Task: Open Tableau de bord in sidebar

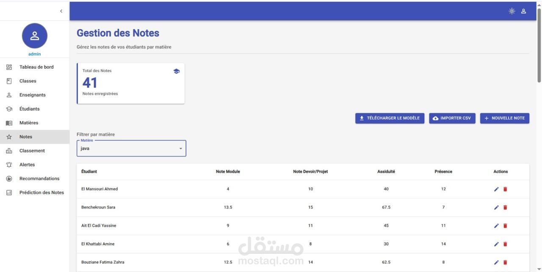Action: tap(36, 67)
